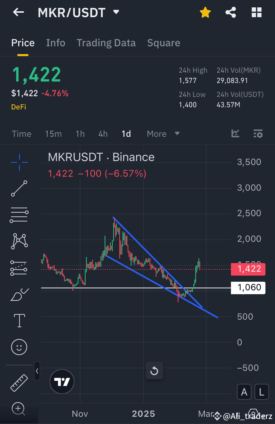275x424 pixels.
Task: Select the brush drawing tool
Action: (x=19, y=294)
